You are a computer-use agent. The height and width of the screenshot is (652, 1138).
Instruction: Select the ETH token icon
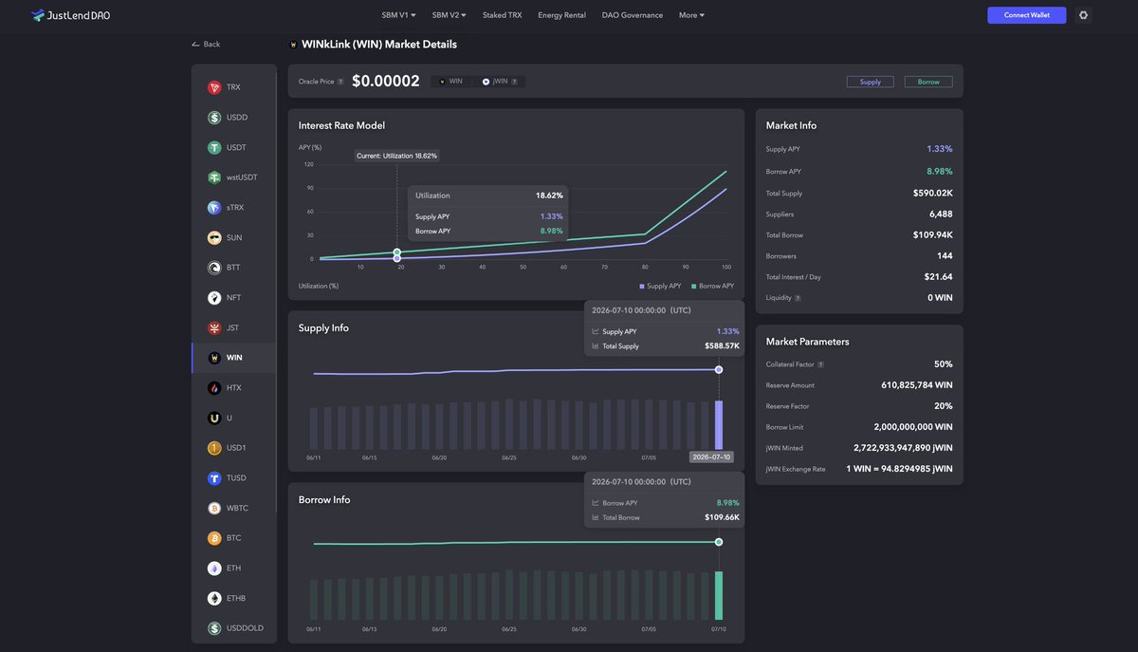click(214, 568)
